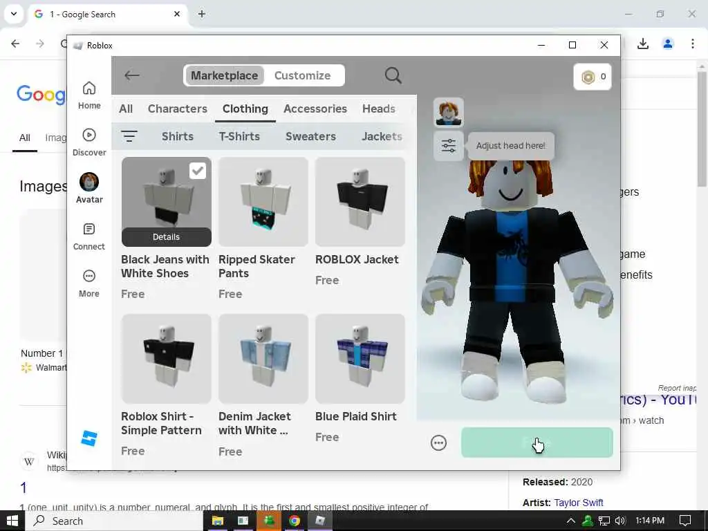Open File Explorer from the taskbar

coord(218,521)
